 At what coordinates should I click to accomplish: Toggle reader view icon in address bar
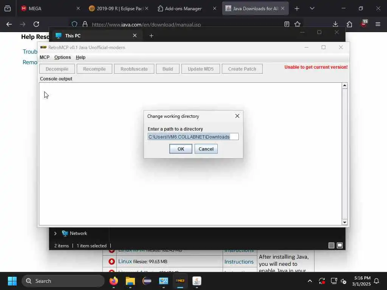[x=286, y=24]
